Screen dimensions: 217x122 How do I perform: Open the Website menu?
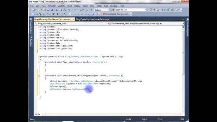(x=61, y=6)
